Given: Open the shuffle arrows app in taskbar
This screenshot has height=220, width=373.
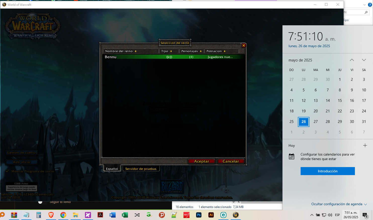Looking at the screenshot, I should coord(137,215).
